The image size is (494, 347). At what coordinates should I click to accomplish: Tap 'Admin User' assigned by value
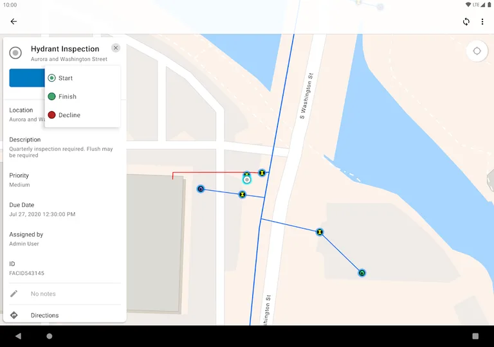click(x=24, y=244)
